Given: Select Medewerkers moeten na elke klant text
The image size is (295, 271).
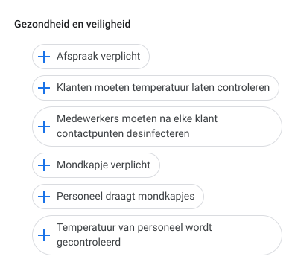Looking at the screenshot, I should point(137,118).
